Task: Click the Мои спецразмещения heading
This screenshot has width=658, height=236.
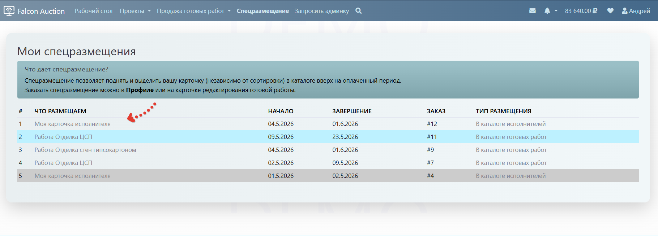Action: (77, 51)
